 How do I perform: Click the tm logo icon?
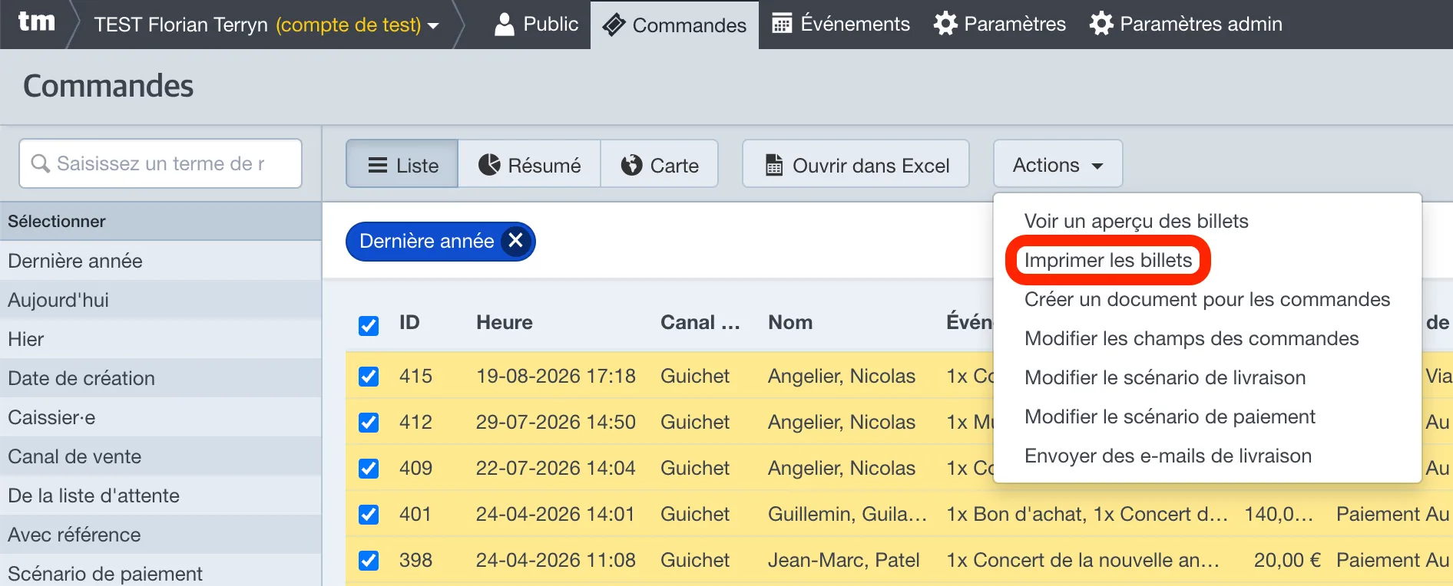36,22
